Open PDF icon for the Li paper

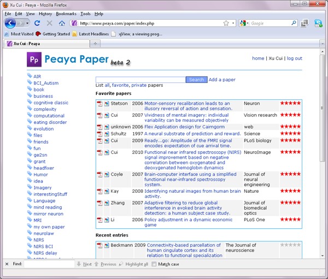click(100, 220)
